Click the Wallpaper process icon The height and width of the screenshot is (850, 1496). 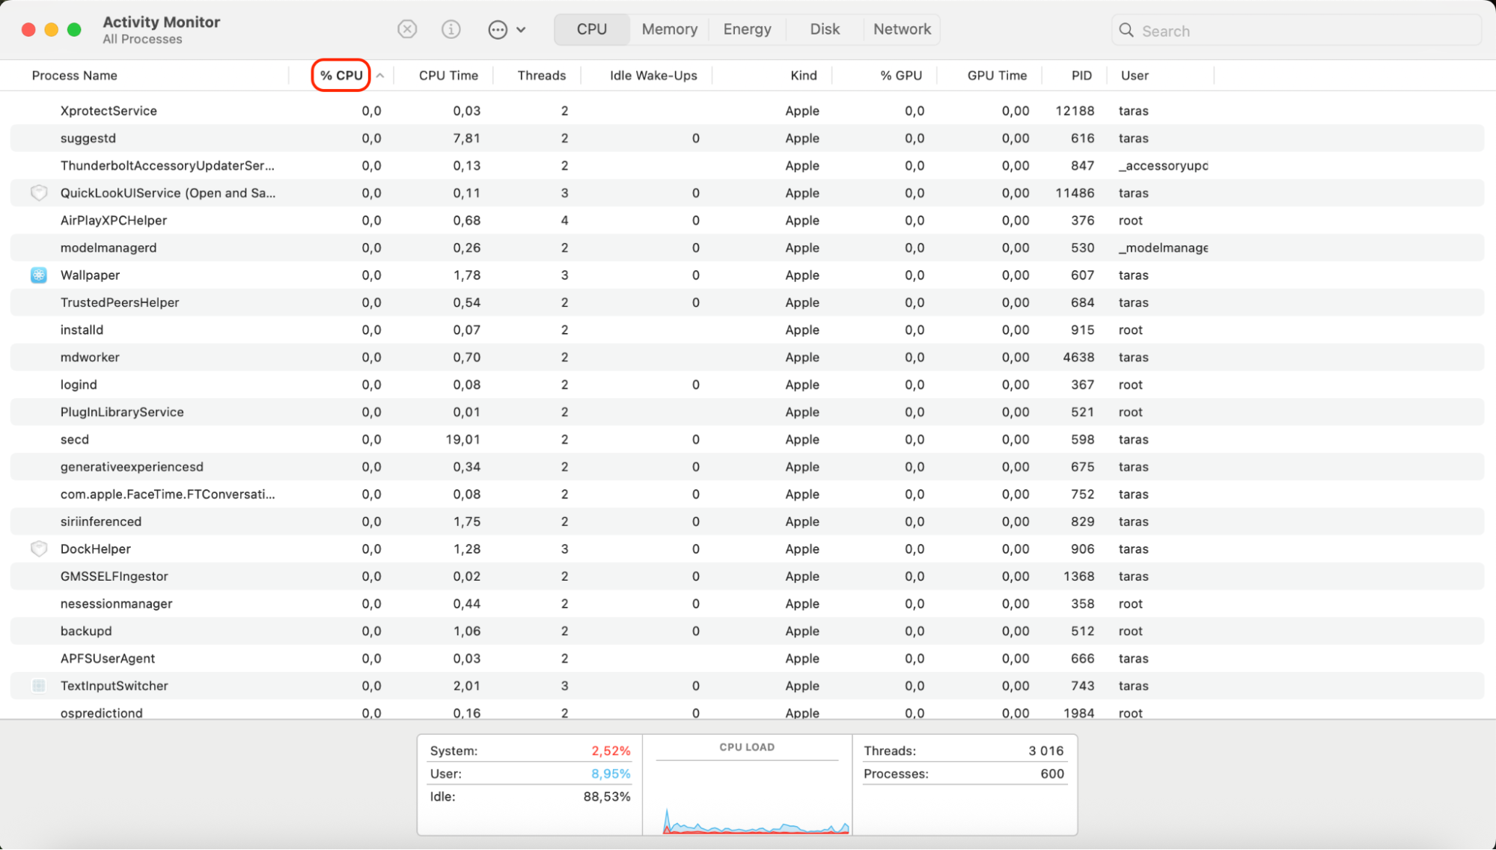coord(38,275)
